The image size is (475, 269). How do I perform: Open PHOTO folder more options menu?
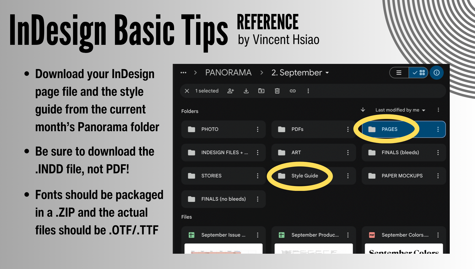(x=258, y=129)
